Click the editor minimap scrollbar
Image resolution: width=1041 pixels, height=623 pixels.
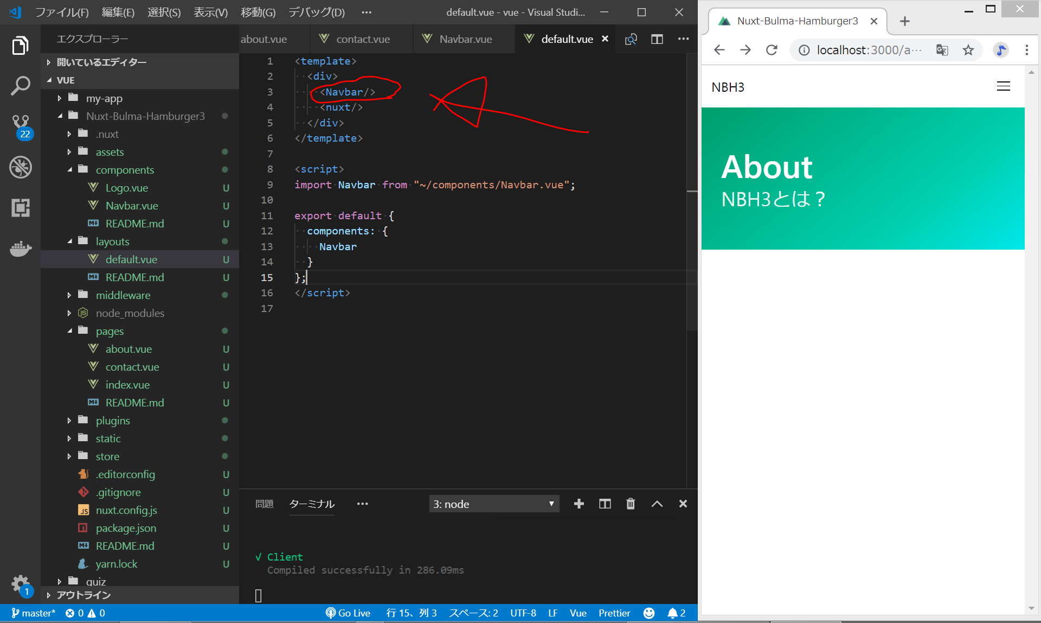(x=692, y=192)
